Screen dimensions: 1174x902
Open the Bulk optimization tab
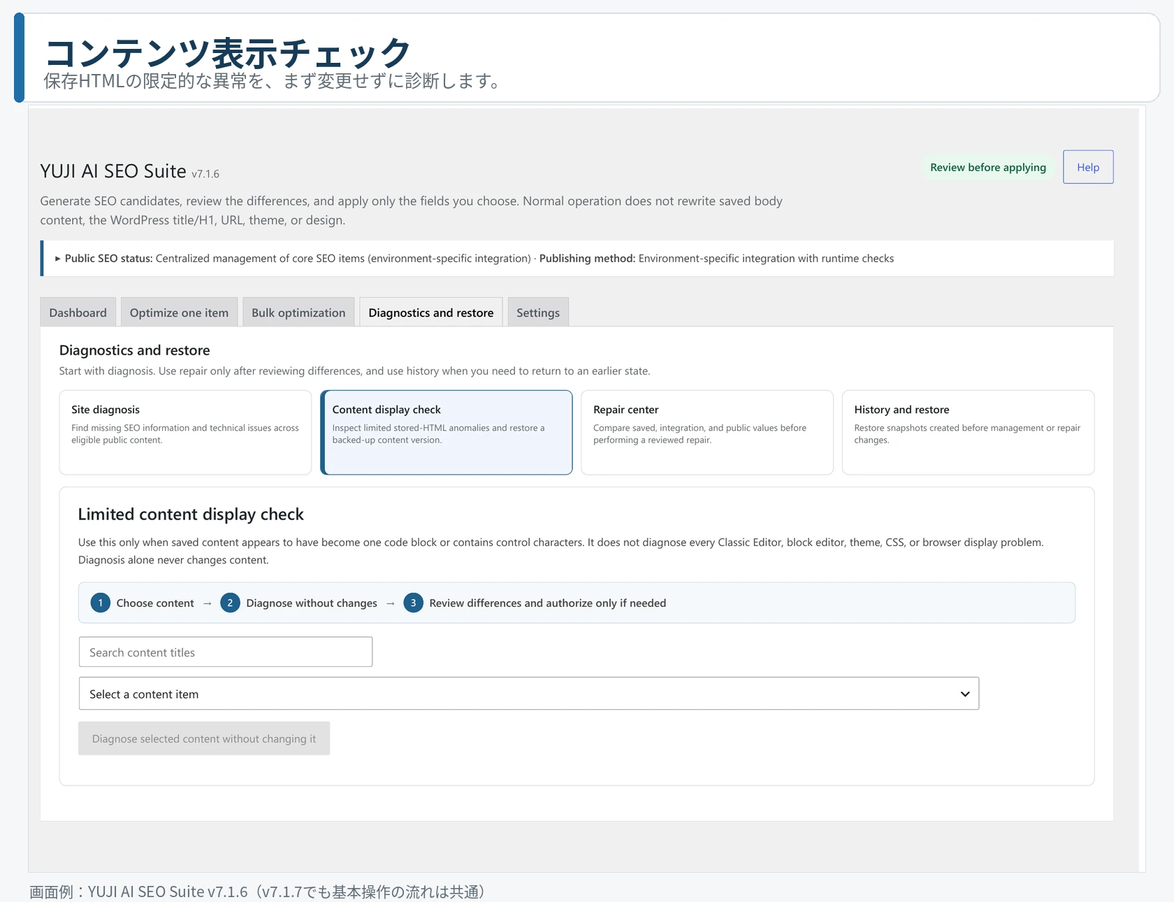[x=298, y=312]
